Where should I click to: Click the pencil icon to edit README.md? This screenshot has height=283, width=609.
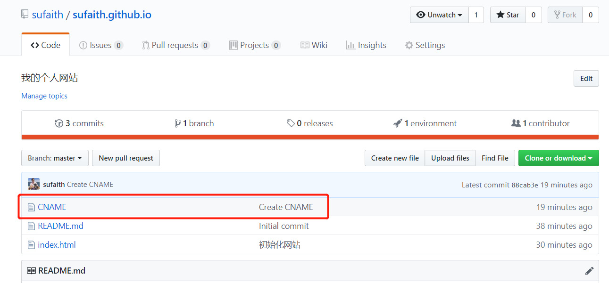[x=589, y=271]
